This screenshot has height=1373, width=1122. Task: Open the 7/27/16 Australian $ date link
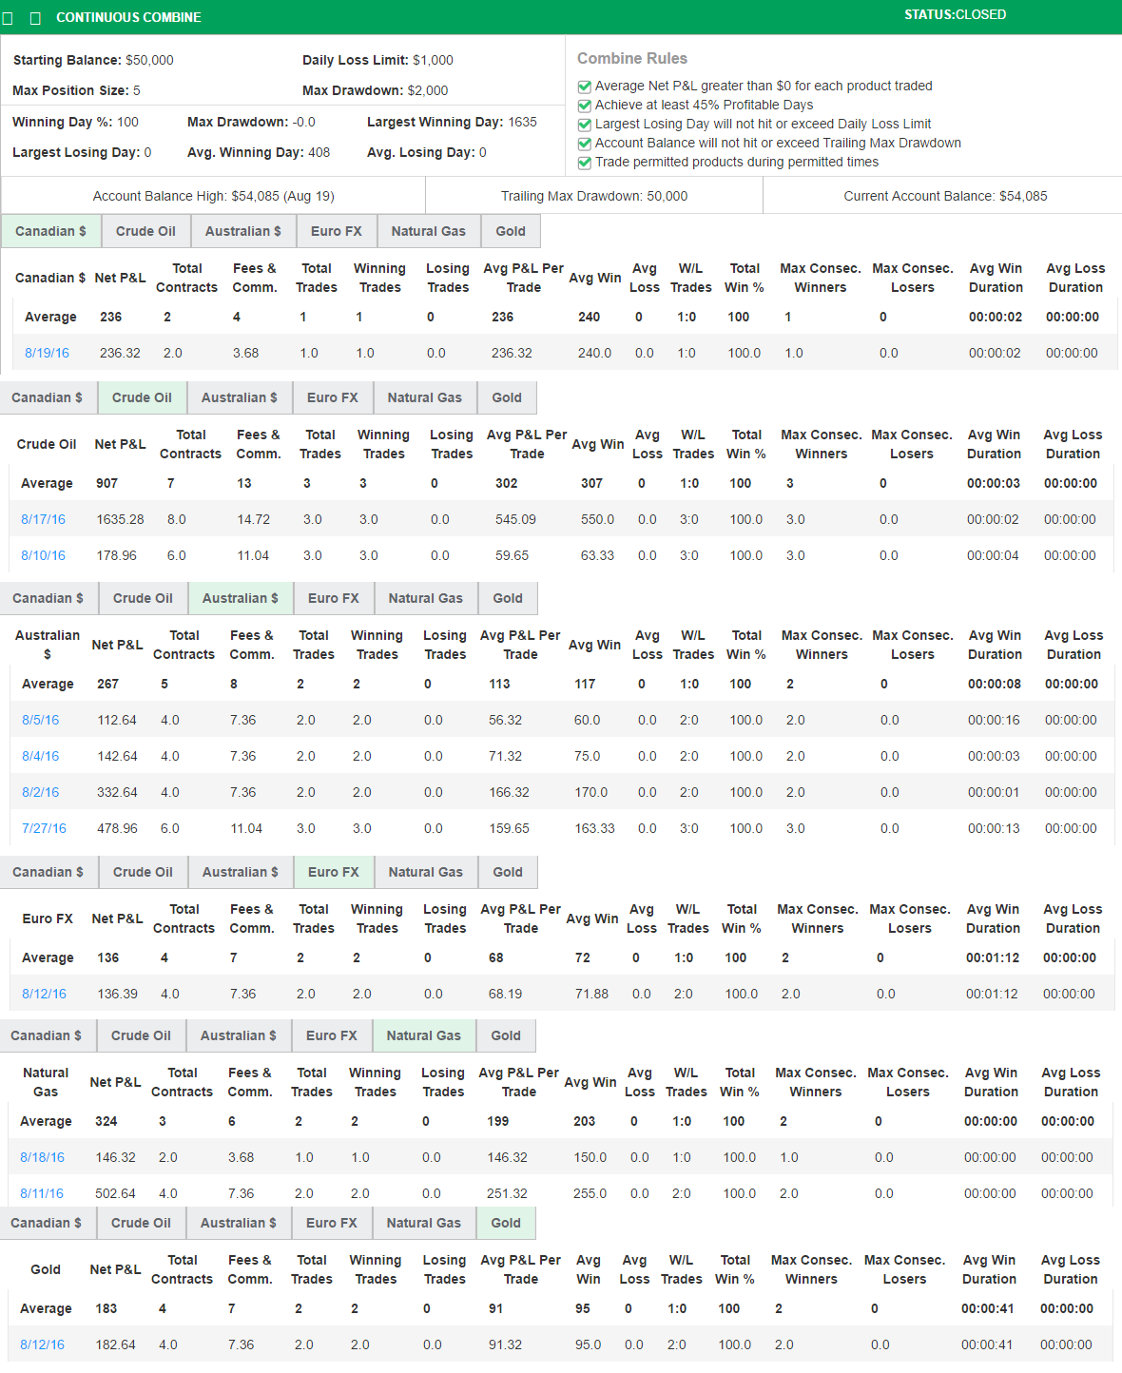42,828
